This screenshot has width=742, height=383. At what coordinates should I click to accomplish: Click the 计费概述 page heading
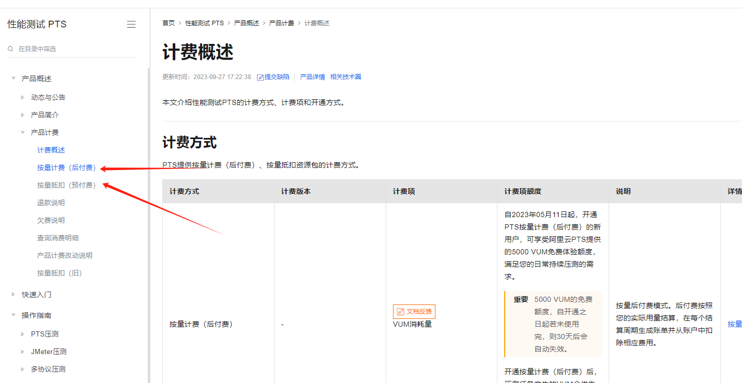pyautogui.click(x=198, y=52)
